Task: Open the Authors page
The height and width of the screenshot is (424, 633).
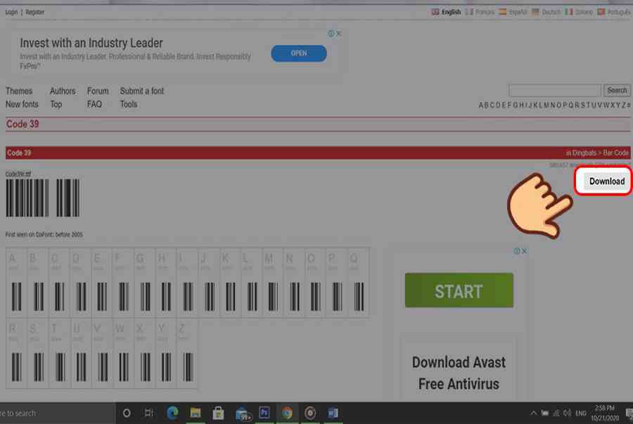Action: coord(63,91)
